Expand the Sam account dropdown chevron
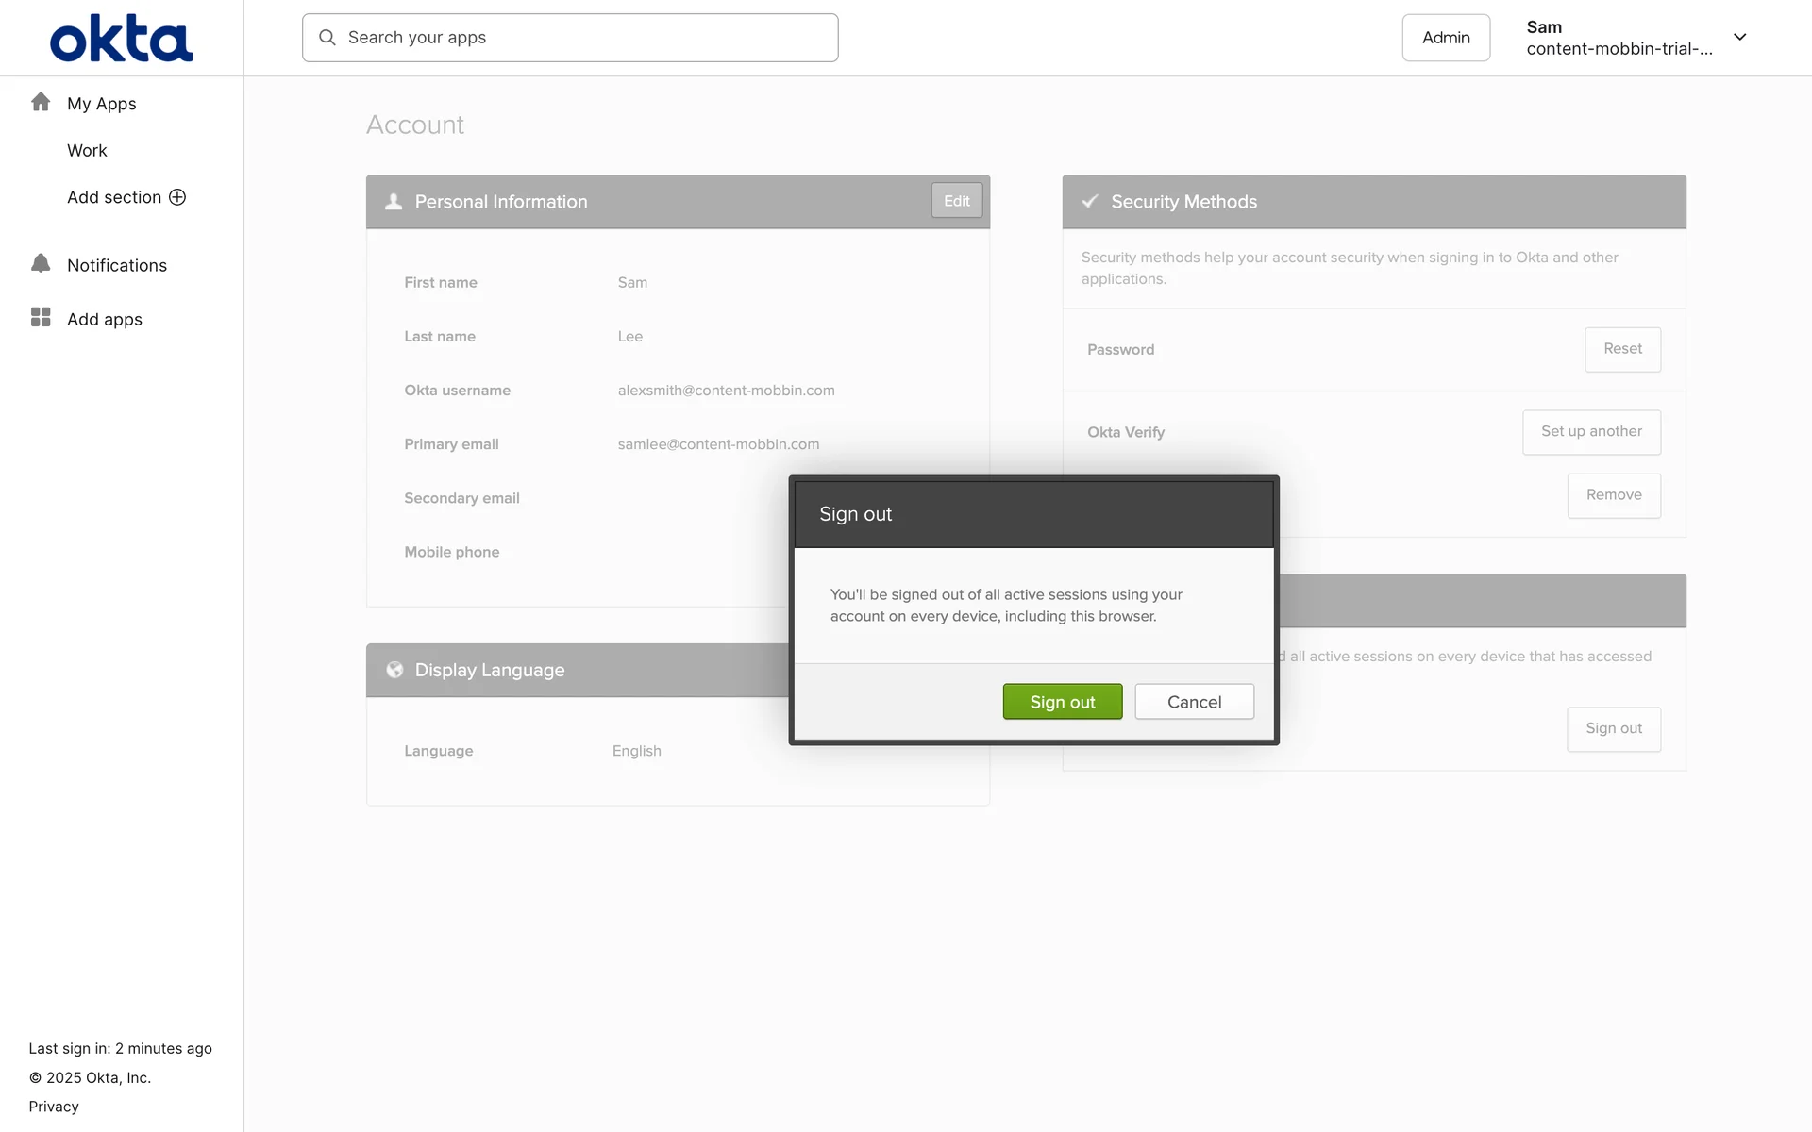Screen dimensions: 1812x1132 (x=1739, y=38)
